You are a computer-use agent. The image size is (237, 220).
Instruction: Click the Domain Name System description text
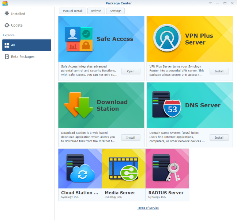pyautogui.click(x=177, y=137)
